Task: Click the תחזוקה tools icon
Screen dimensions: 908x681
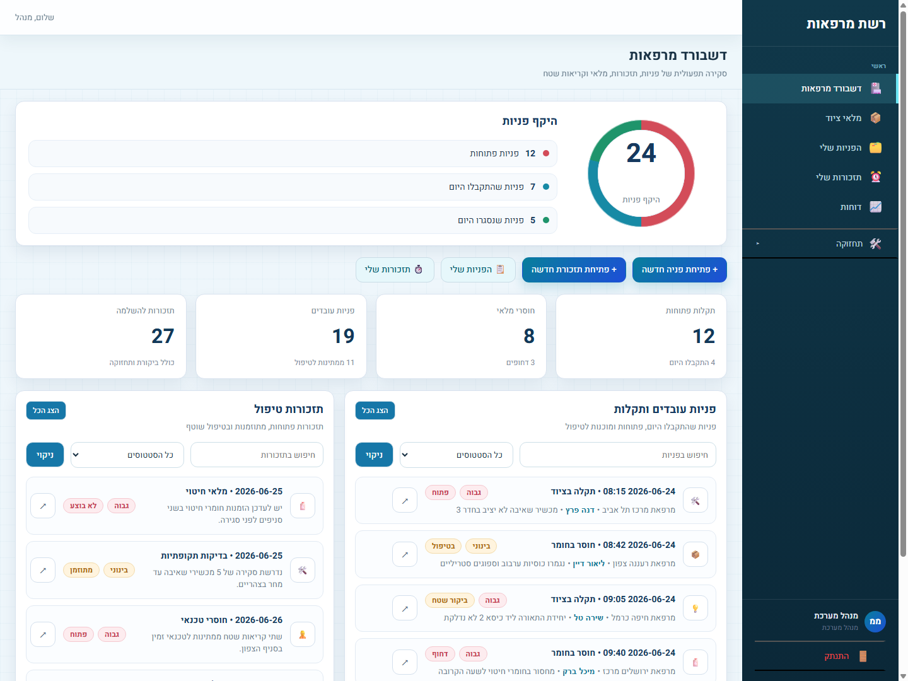Action: 876,243
